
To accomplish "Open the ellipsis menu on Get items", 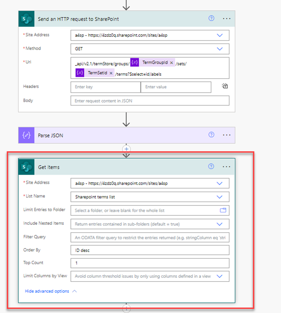I will 227,166.
